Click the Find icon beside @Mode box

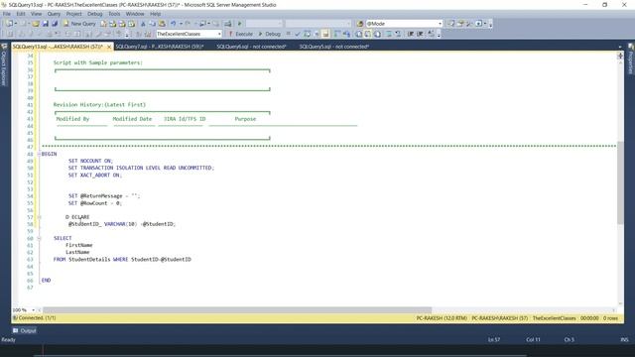[x=359, y=24]
